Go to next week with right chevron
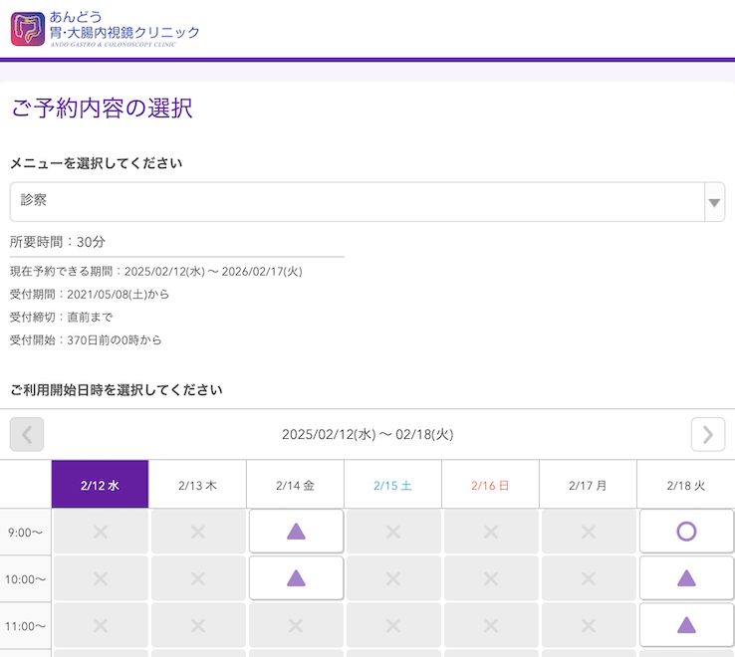This screenshot has height=657, width=735. (x=707, y=434)
